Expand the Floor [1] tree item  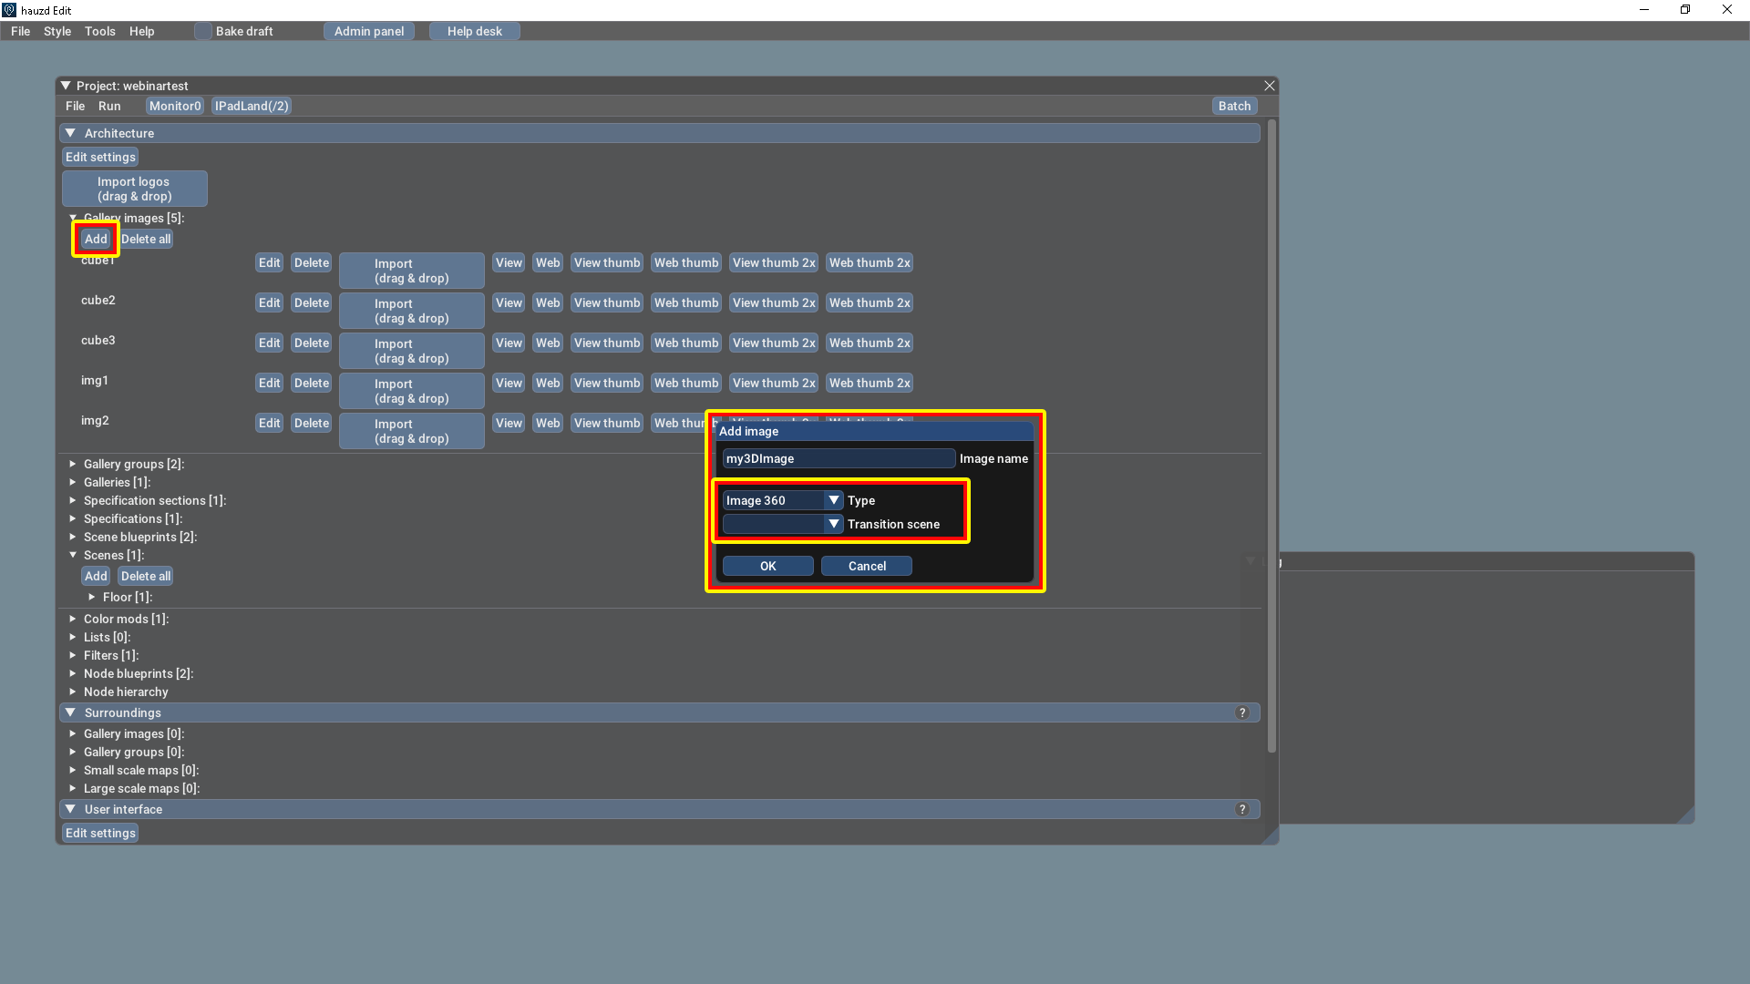pos(92,597)
